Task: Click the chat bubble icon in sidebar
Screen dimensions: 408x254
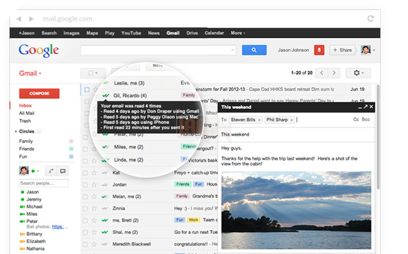Action: 63,171
